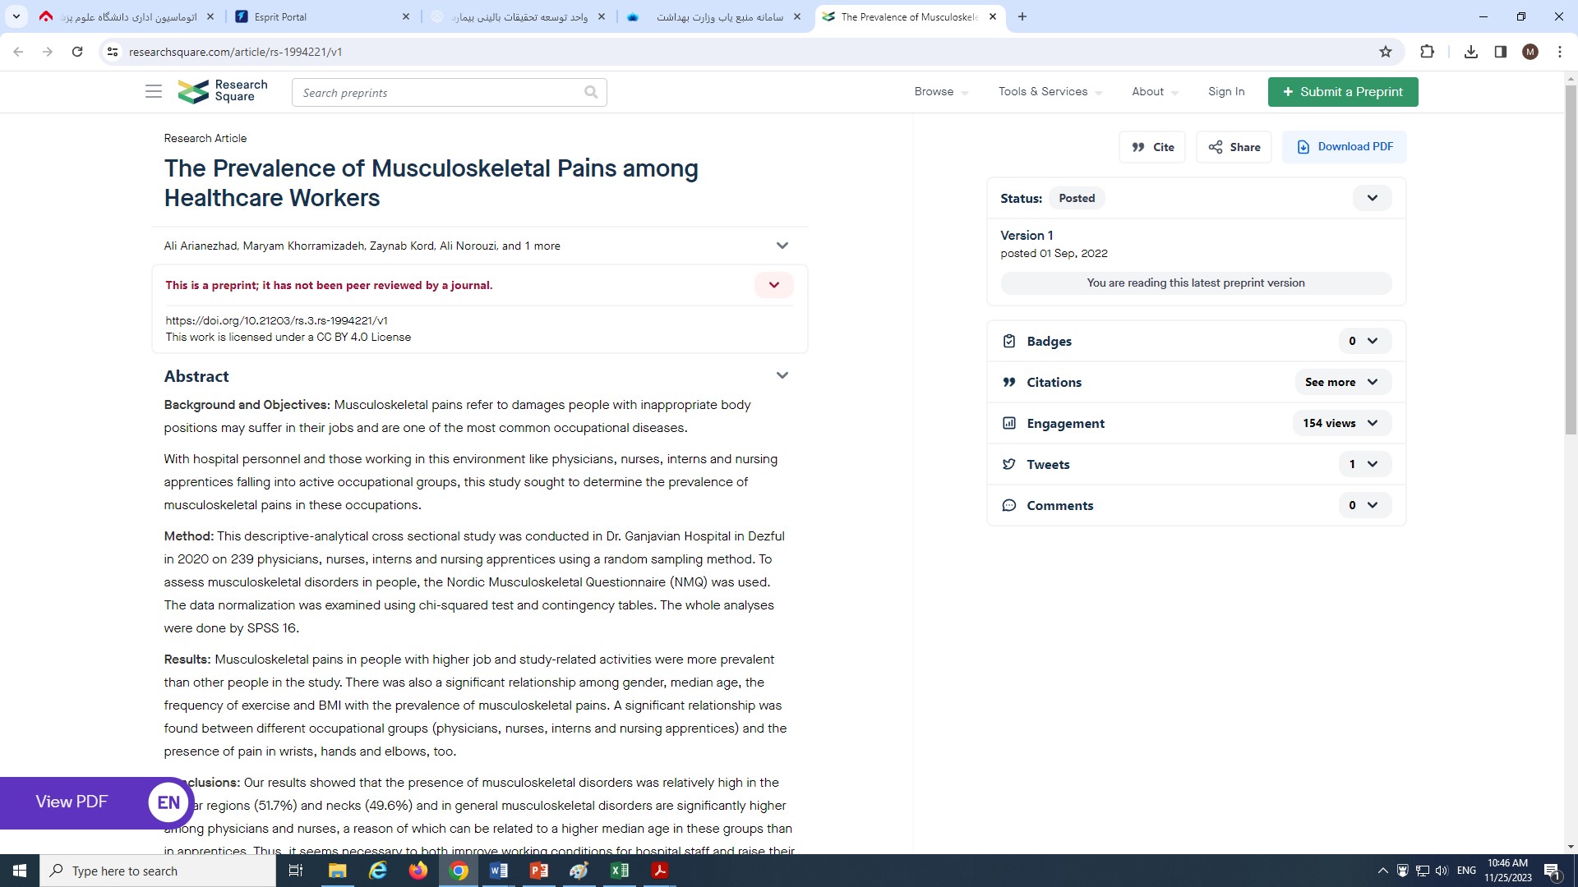This screenshot has width=1578, height=887.
Task: Open Excel from the taskbar
Action: click(620, 871)
